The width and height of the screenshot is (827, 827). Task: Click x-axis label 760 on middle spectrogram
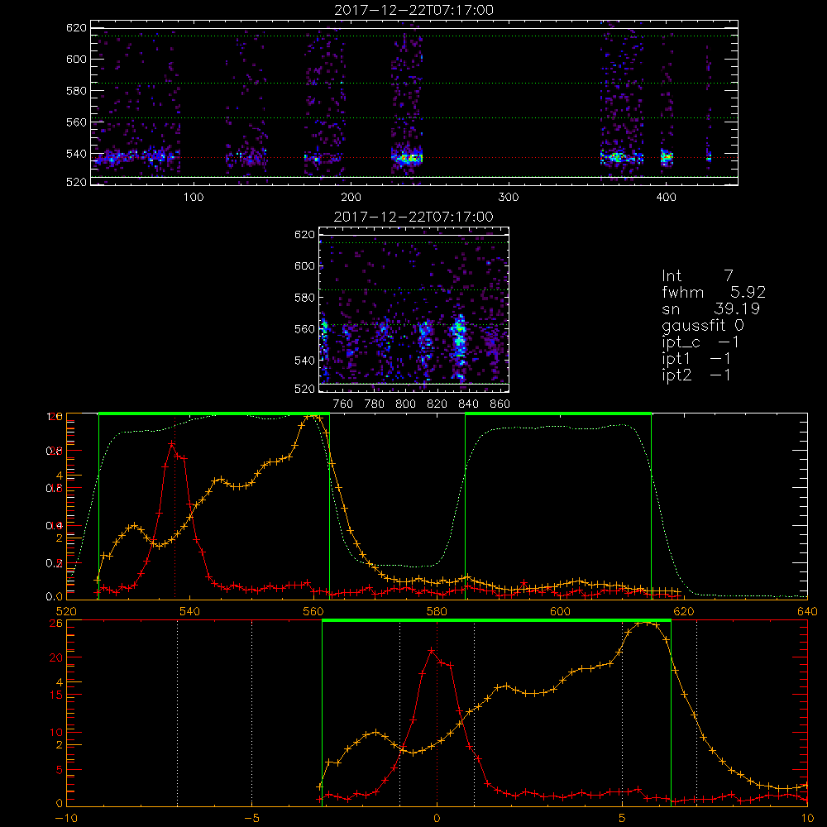pos(343,404)
